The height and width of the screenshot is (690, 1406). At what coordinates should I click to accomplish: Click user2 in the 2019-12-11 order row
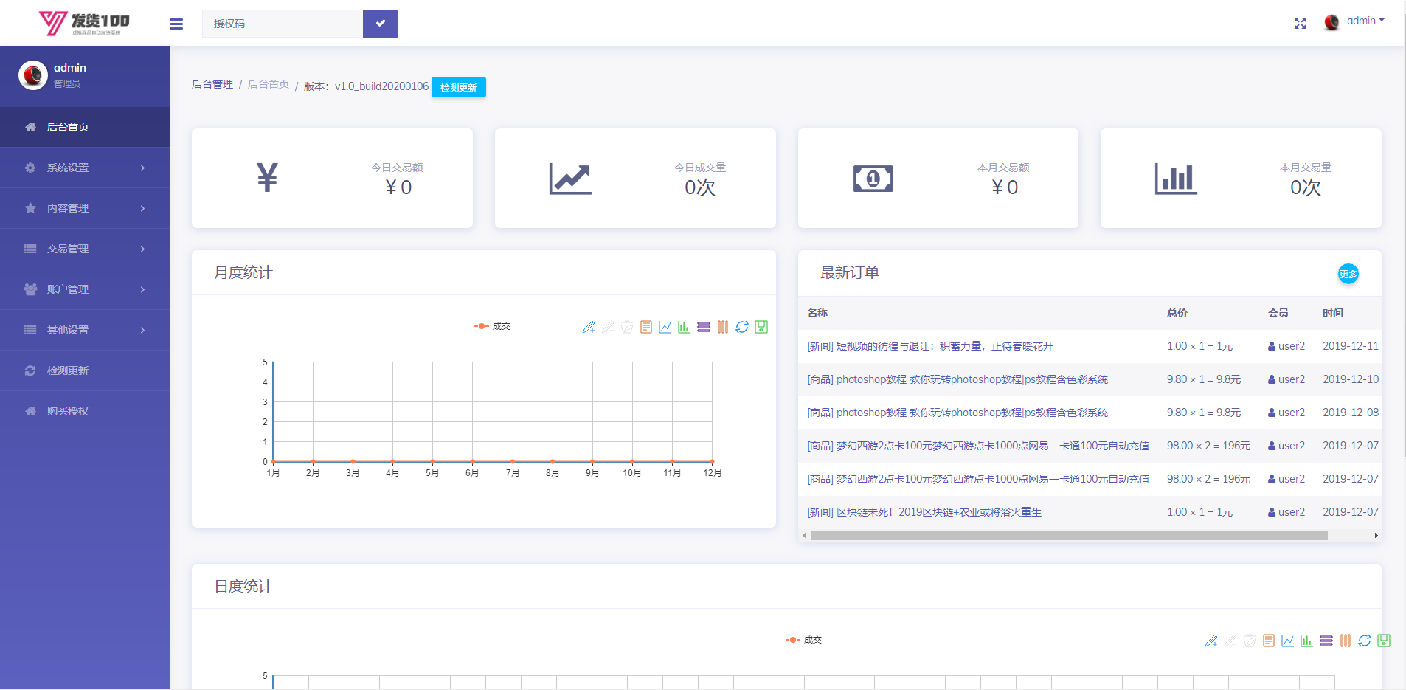[1286, 346]
